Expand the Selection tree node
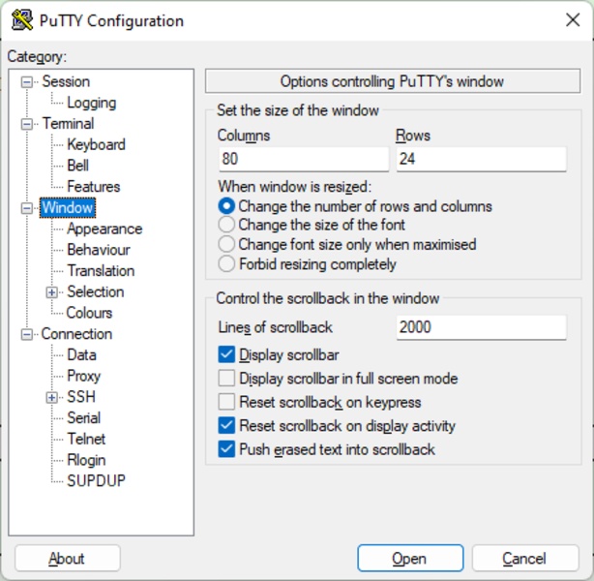Image resolution: width=594 pixels, height=581 pixels. coord(51,291)
